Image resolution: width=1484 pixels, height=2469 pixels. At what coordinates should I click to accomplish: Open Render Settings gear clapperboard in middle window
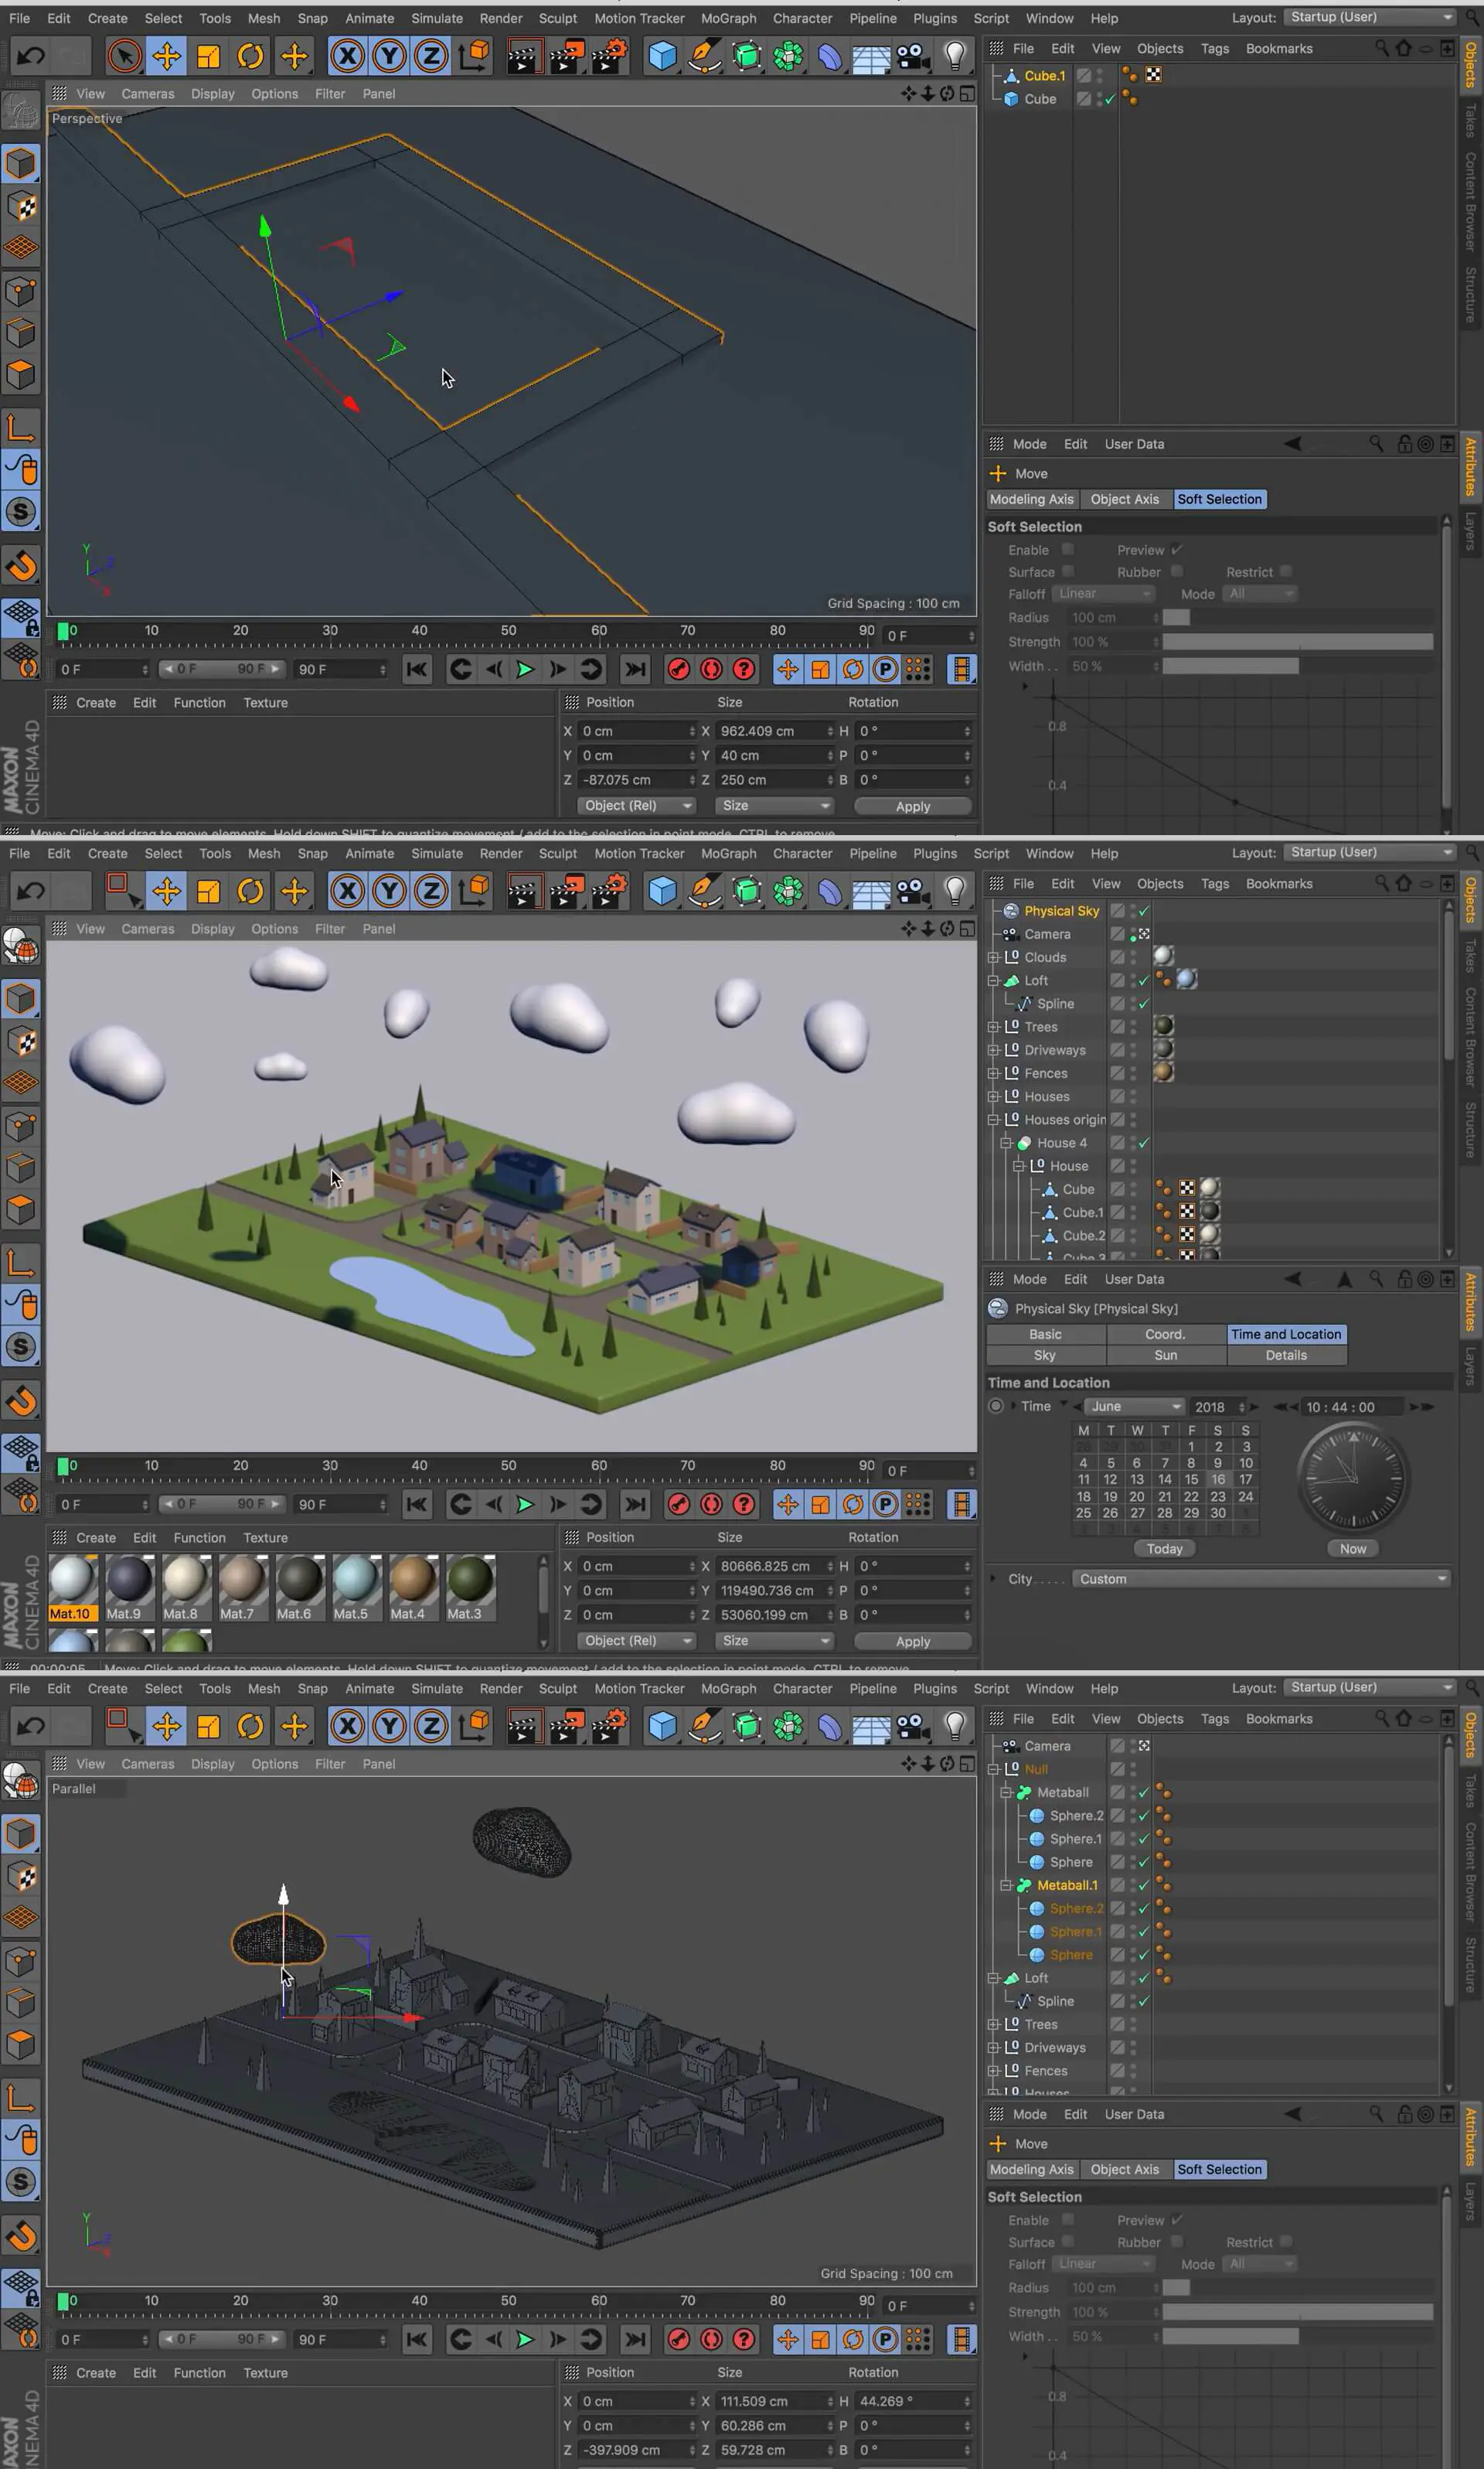tap(608, 892)
